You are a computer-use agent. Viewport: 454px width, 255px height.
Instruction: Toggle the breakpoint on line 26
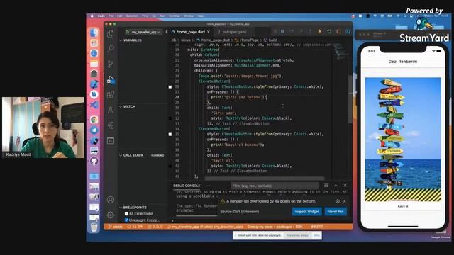pyautogui.click(x=170, y=86)
